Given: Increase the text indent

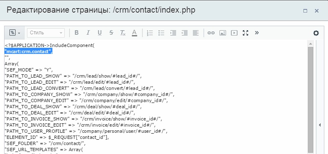Looking at the screenshot, I should pos(173,33).
